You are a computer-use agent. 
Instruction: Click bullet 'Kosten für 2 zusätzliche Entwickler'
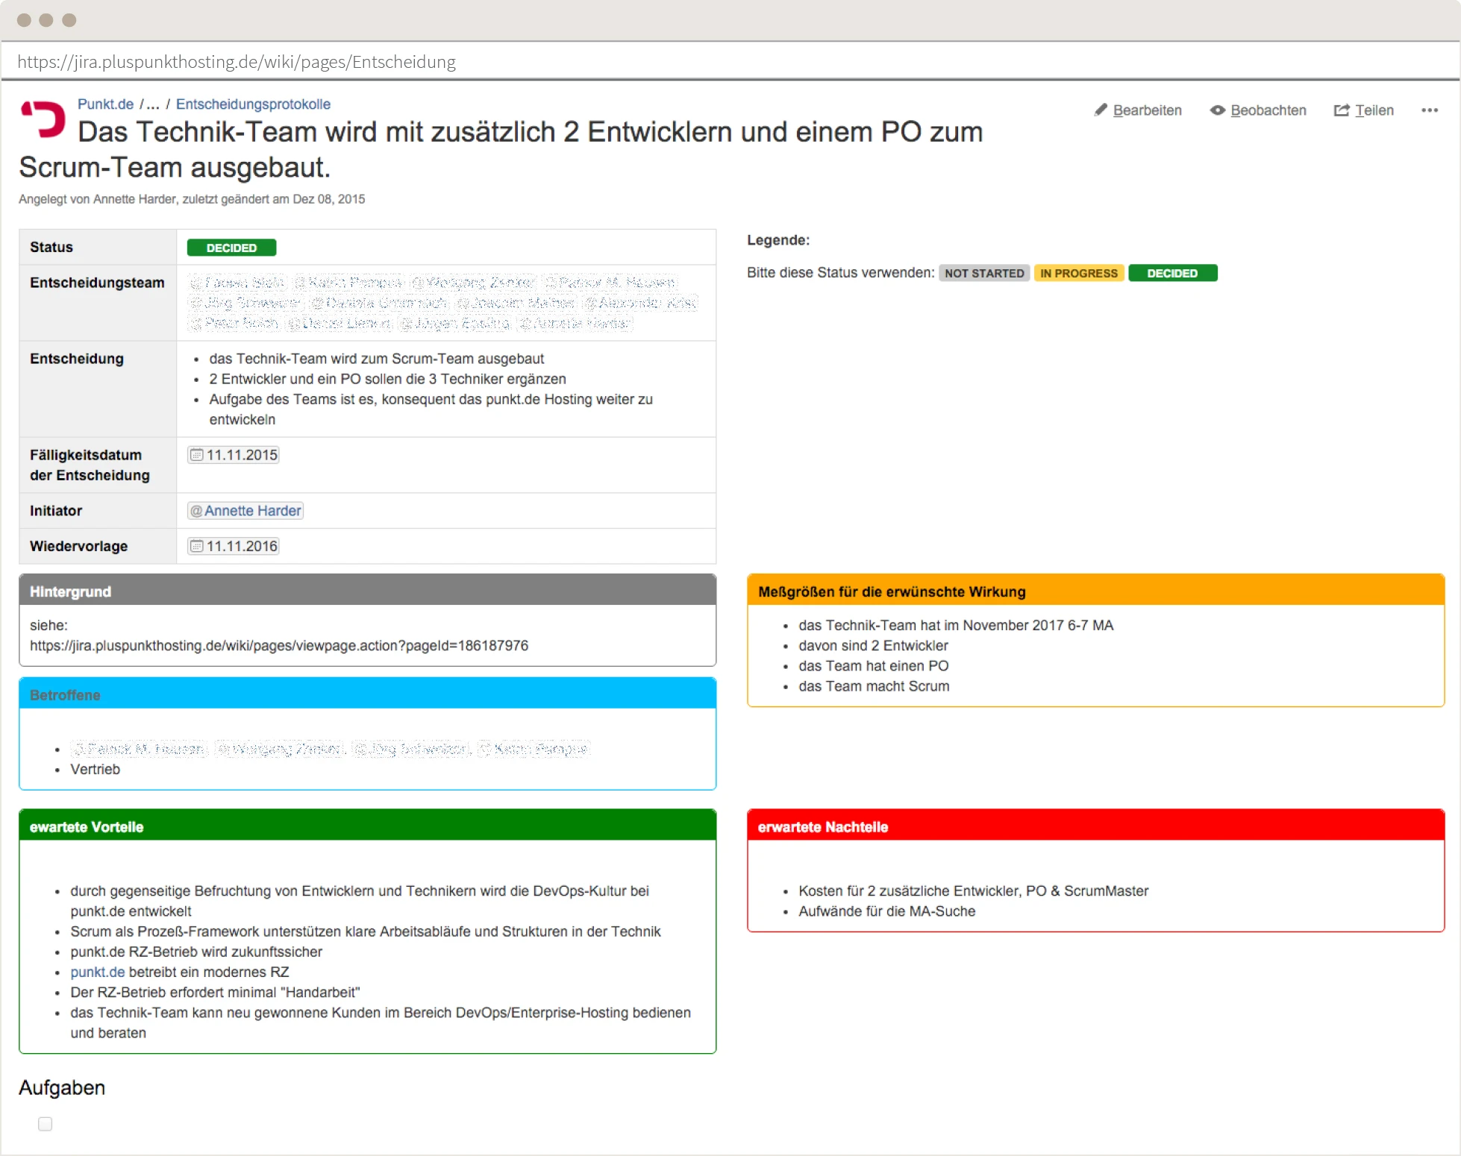click(x=974, y=891)
